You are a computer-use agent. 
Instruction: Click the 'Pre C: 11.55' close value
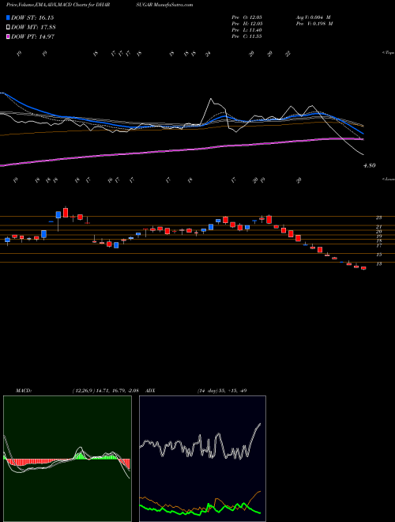[x=247, y=36]
